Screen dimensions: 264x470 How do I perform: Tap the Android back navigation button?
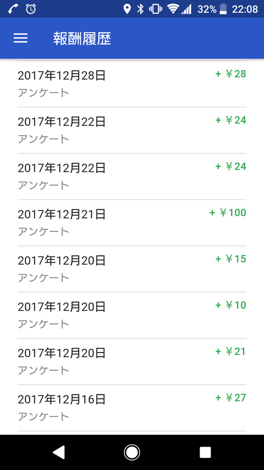point(59,452)
